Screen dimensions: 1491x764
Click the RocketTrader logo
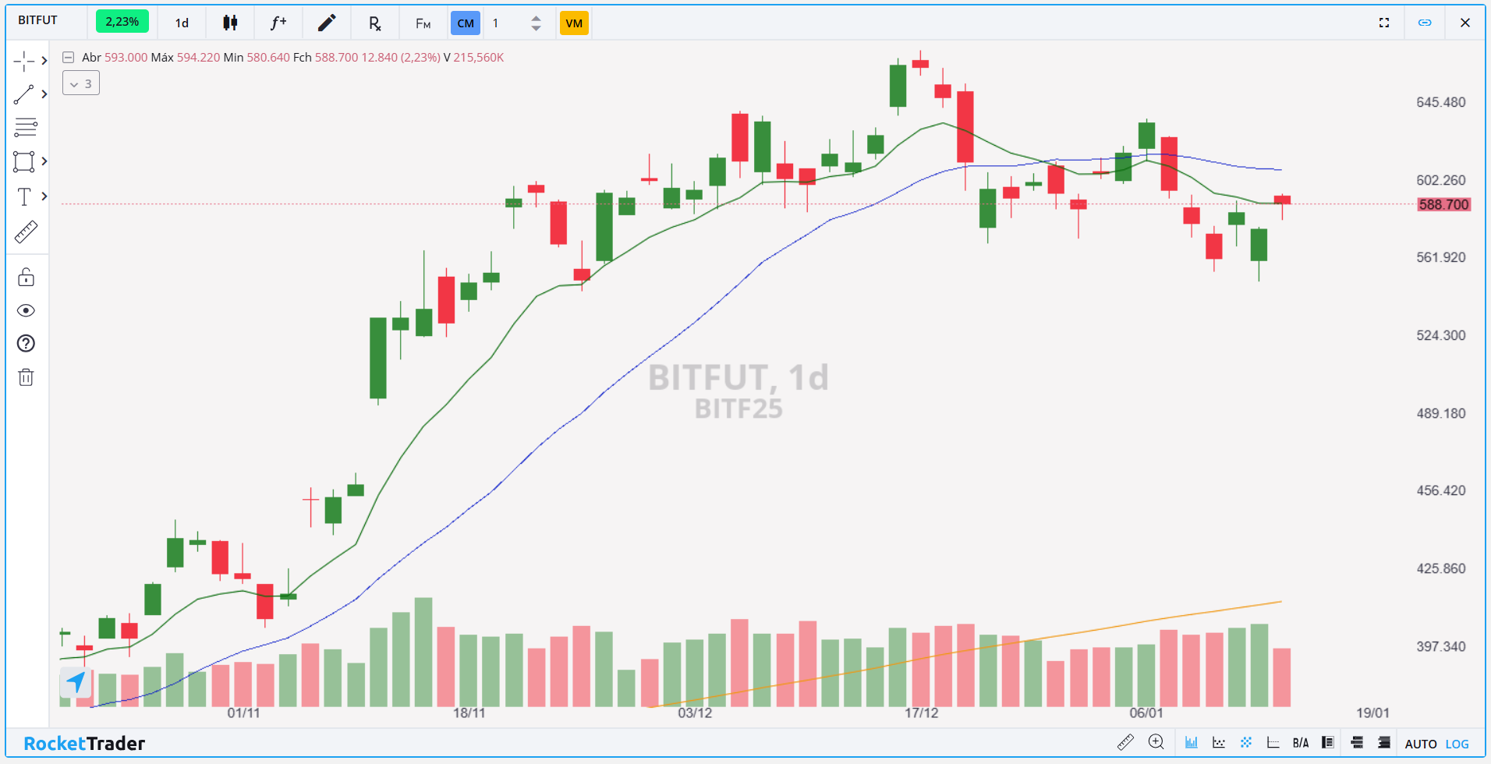coord(84,744)
